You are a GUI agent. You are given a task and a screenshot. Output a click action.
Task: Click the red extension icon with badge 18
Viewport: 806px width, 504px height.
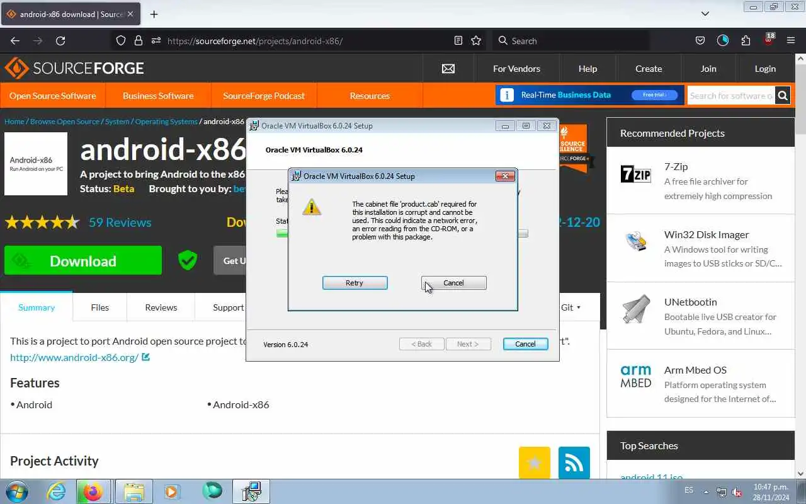(x=768, y=39)
